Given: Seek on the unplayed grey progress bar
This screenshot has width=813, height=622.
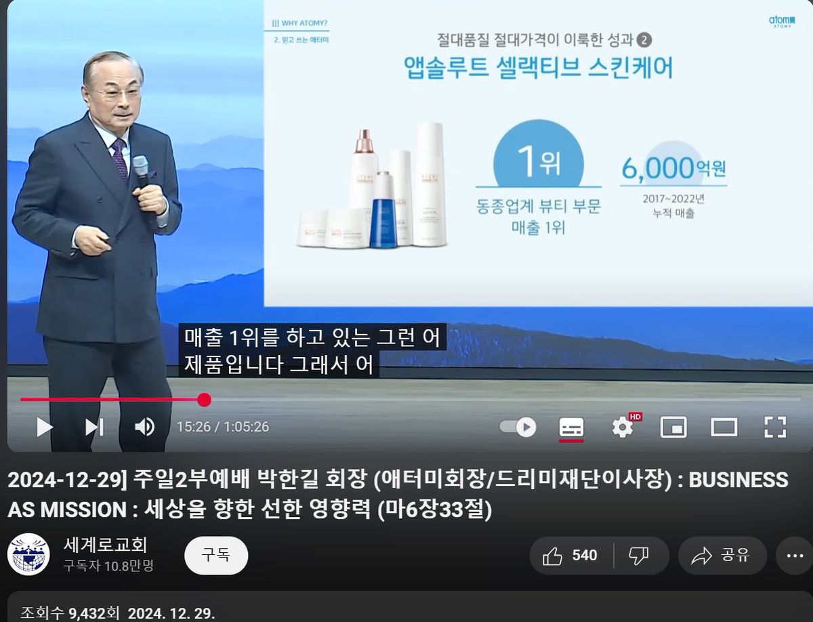Looking at the screenshot, I should pos(501,400).
